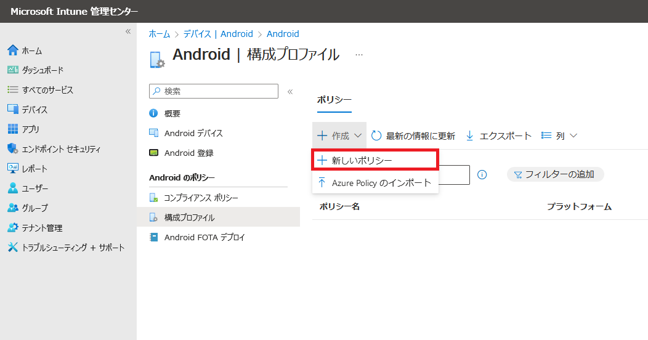
Task: Click the Home house icon in sidebar
Action: [x=13, y=50]
